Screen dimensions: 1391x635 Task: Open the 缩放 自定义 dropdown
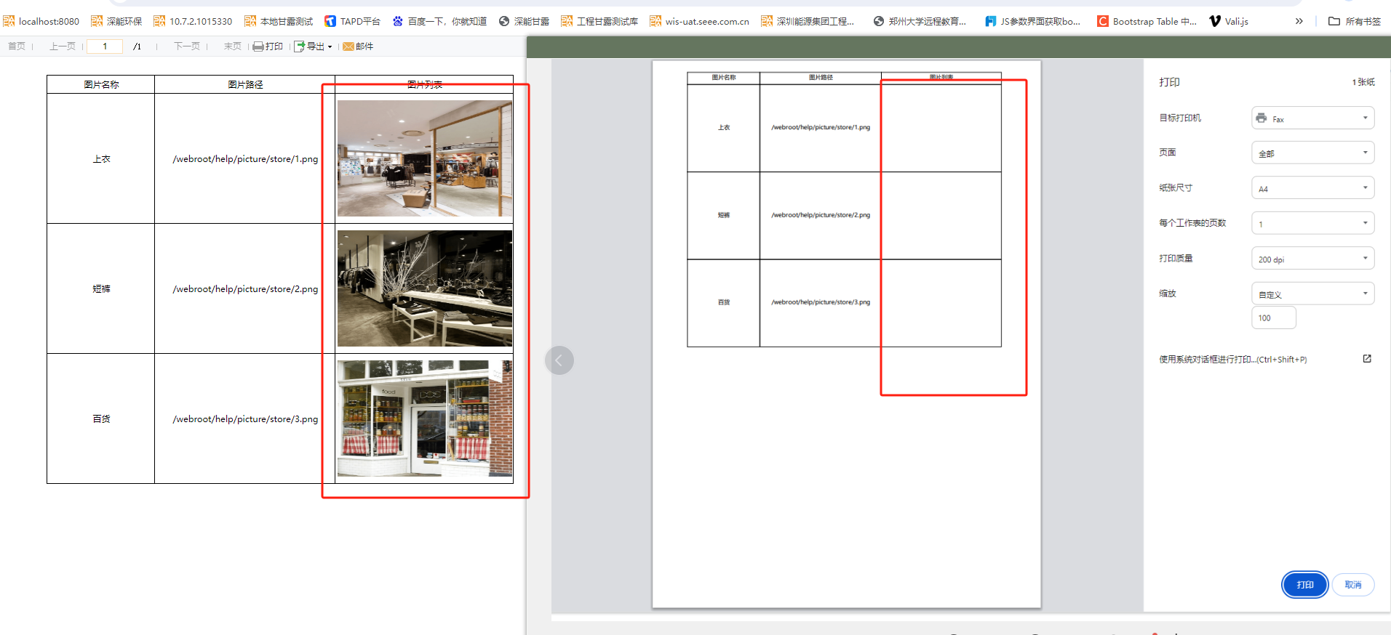[1312, 294]
